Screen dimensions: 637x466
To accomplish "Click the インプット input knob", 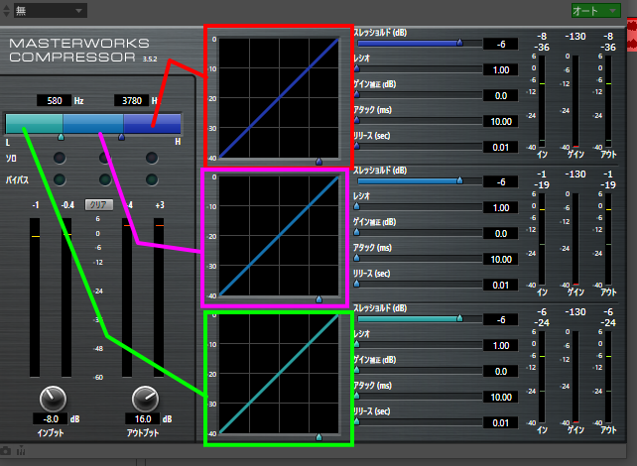I will pyautogui.click(x=53, y=399).
